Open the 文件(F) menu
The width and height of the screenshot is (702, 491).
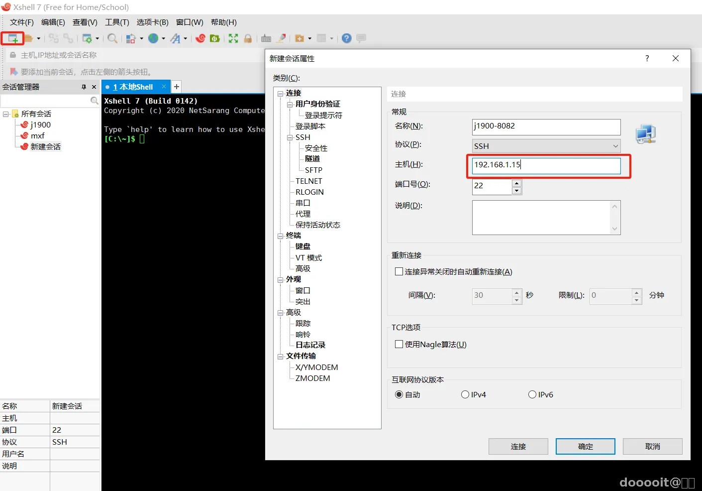22,22
